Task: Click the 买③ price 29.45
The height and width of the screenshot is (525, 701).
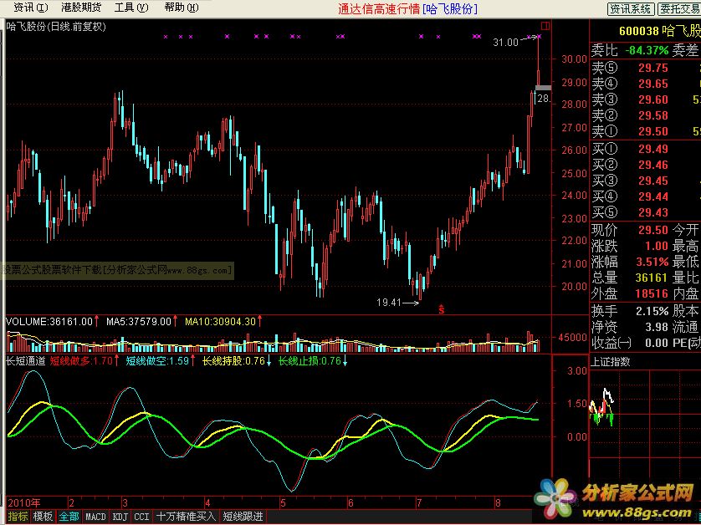Action: click(x=652, y=181)
